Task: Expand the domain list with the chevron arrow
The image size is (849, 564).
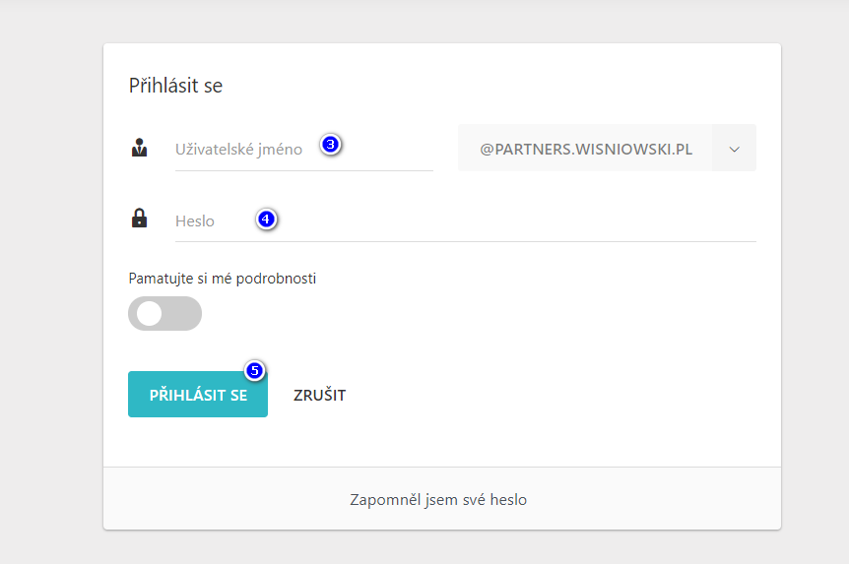Action: 734,149
